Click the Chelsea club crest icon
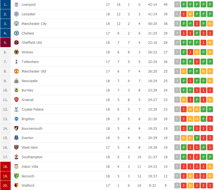Image resolution: width=214 pixels, height=190 pixels. [x=16, y=33]
